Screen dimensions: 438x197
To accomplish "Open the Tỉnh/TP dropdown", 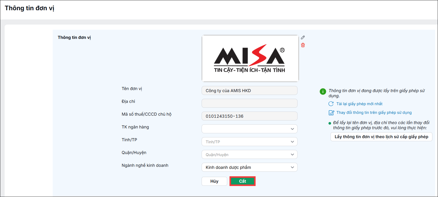I will (249, 142).
